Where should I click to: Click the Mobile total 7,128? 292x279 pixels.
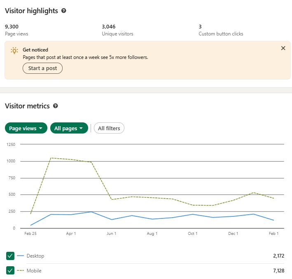tap(278, 271)
